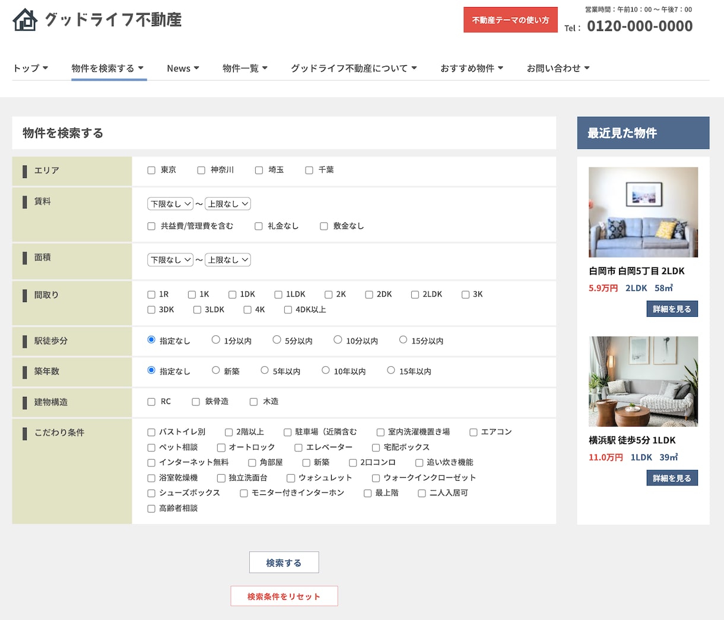Check the 木造 checkbox
Image resolution: width=724 pixels, height=620 pixels.
tap(253, 402)
